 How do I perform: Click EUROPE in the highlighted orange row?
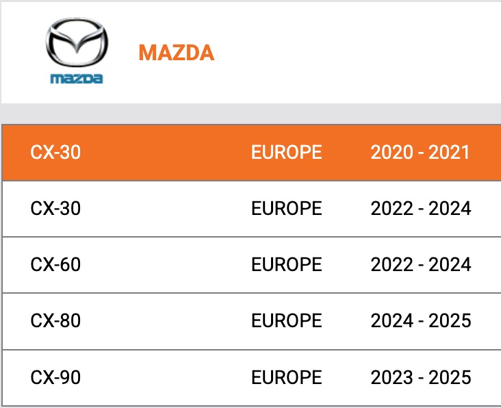286,152
